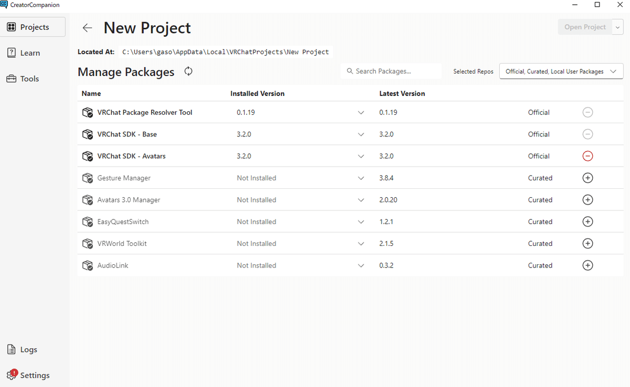
Task: Open the version dropdown for VRChat Package Resolver Tool
Action: point(361,113)
